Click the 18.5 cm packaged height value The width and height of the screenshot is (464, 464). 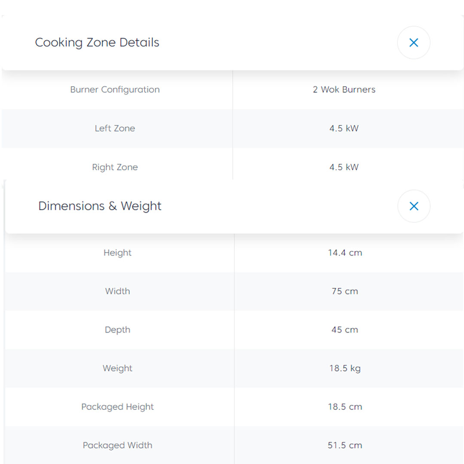345,407
